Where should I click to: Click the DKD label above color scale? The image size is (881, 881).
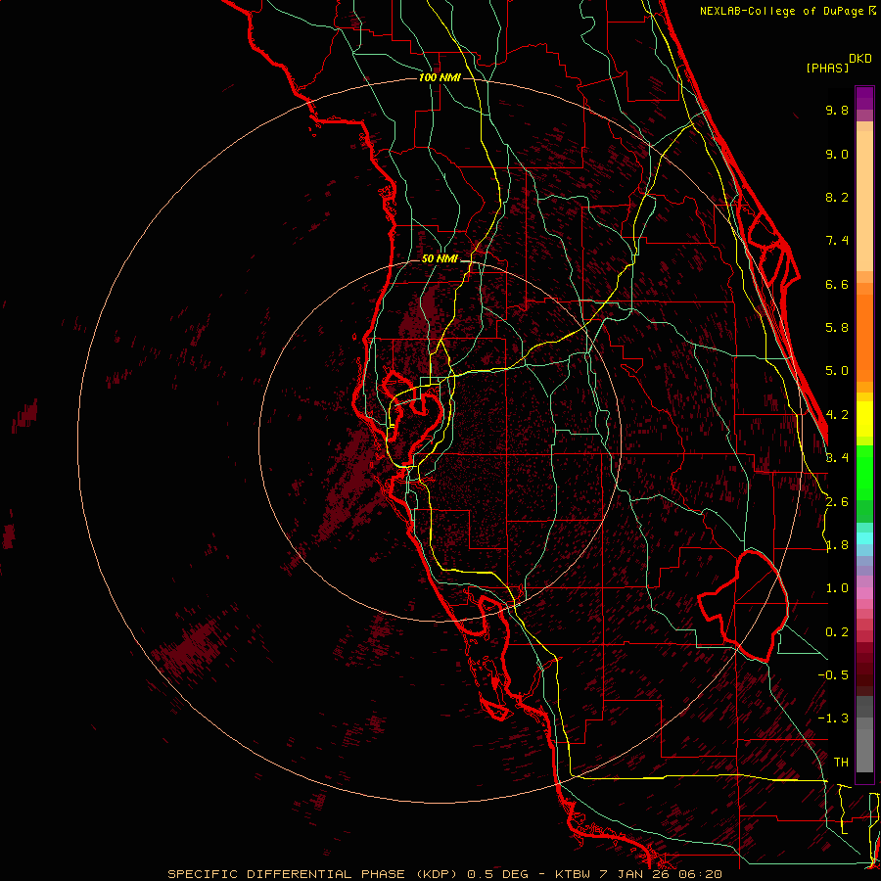(860, 58)
